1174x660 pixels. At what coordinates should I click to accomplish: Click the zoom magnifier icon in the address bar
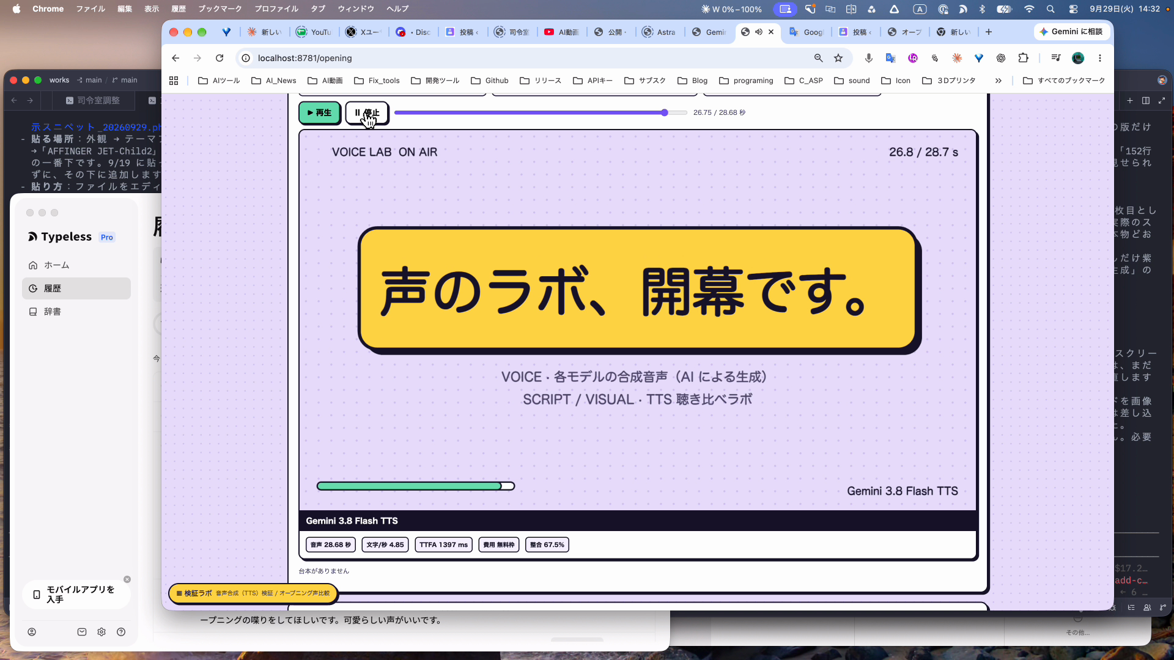click(818, 58)
